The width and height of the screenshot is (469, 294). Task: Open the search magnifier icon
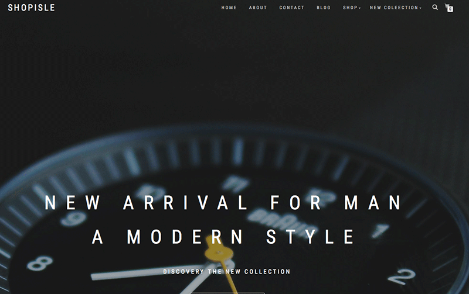coord(435,7)
